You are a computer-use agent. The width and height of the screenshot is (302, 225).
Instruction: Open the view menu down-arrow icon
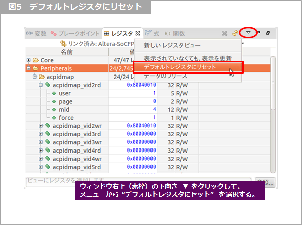[249, 33]
